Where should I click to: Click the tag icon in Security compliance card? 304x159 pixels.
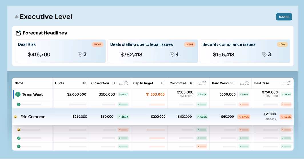264,54
